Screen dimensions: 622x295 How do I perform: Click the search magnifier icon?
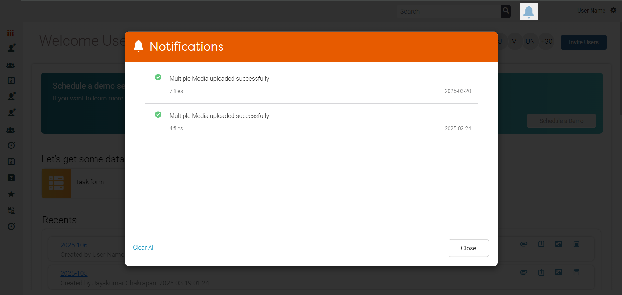coord(505,11)
